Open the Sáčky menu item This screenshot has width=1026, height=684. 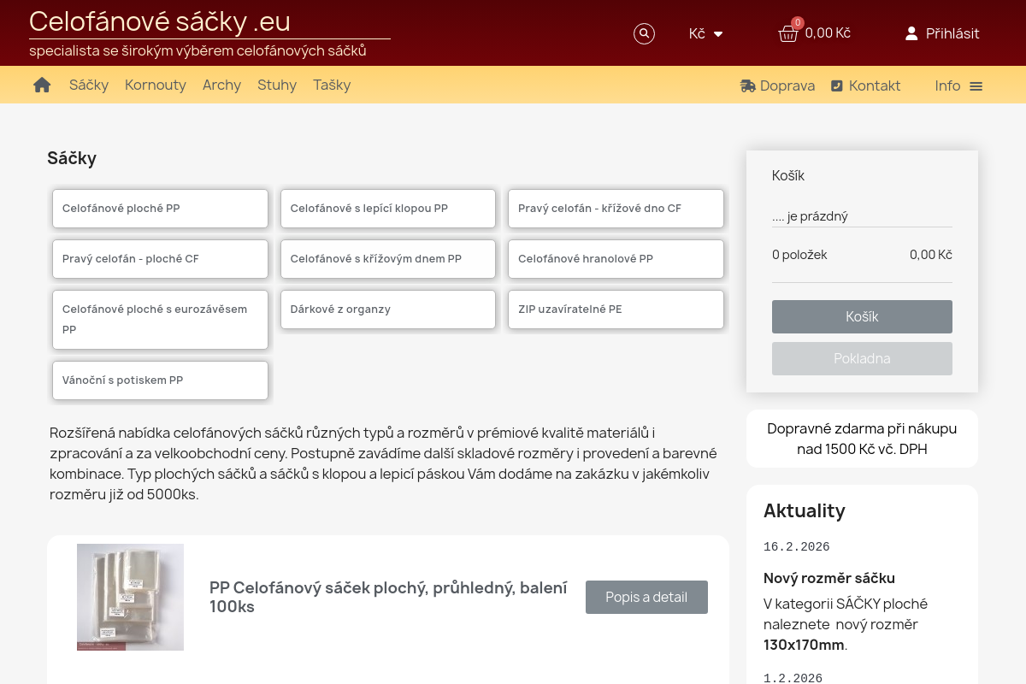tap(89, 85)
